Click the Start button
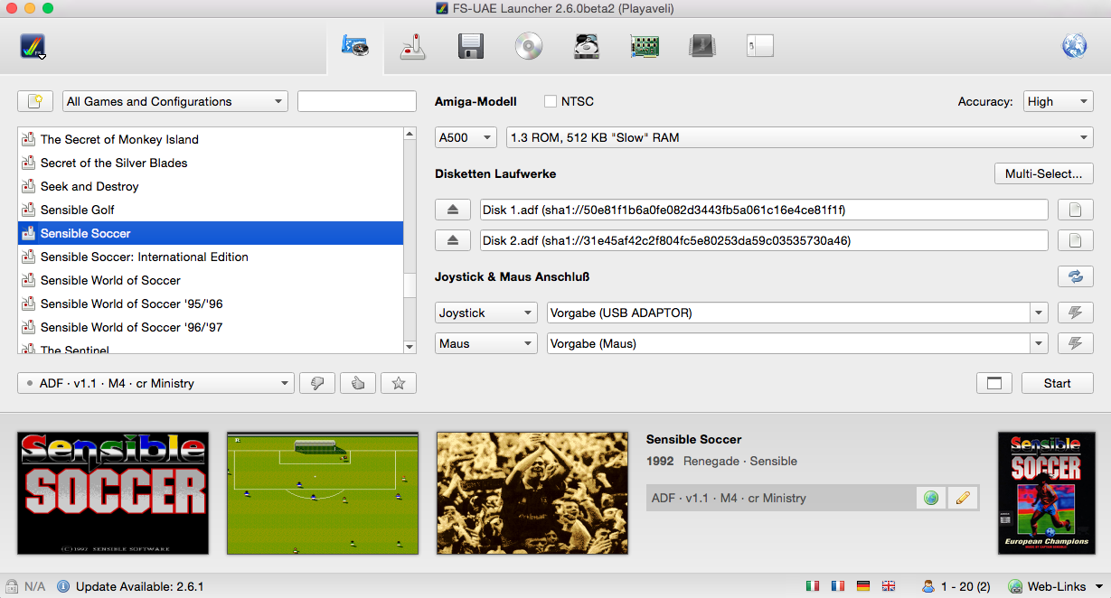This screenshot has width=1111, height=598. point(1057,383)
